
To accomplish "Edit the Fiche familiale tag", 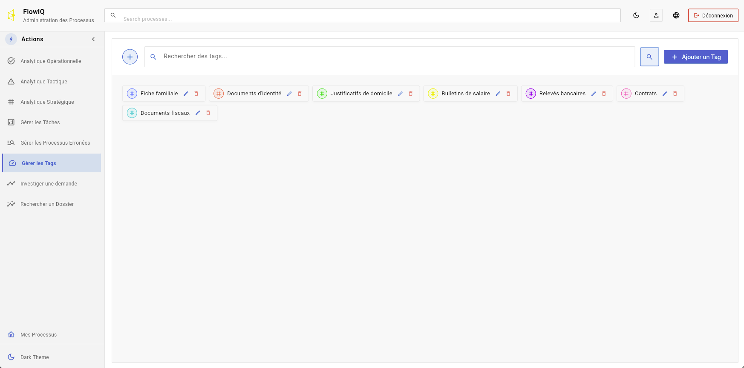I will [x=186, y=94].
